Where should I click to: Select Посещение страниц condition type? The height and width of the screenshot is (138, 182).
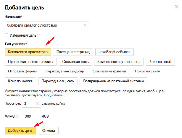[x=73, y=52]
